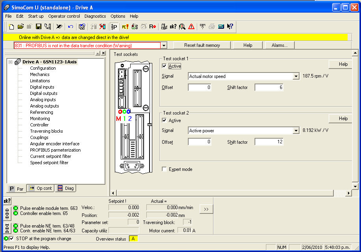Click the Alarms... button

click(x=279, y=45)
